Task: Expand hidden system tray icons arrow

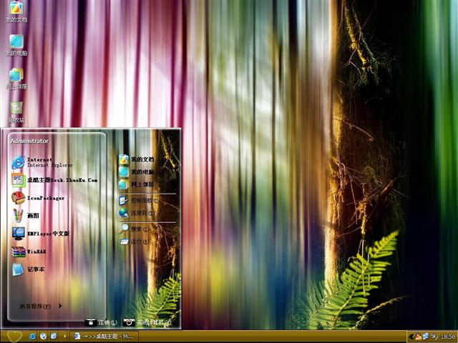Action: [411, 337]
